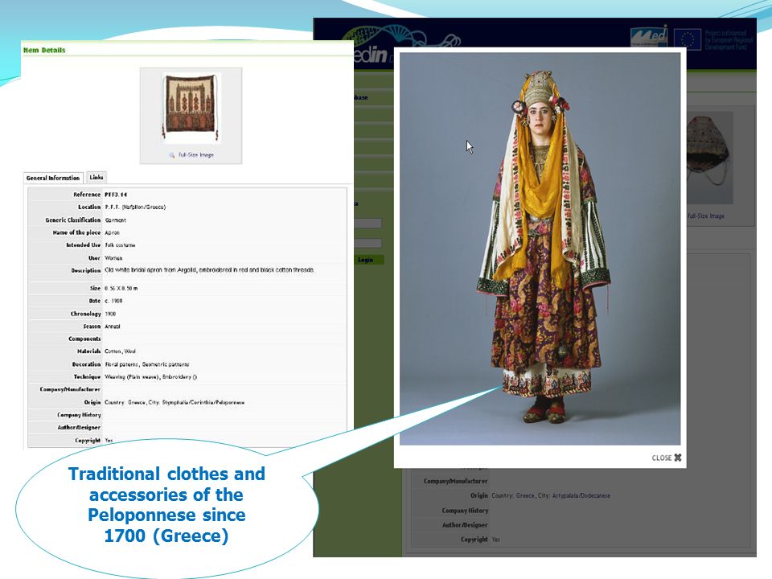Close the costume image lightbox
The image size is (772, 579).
pos(666,458)
